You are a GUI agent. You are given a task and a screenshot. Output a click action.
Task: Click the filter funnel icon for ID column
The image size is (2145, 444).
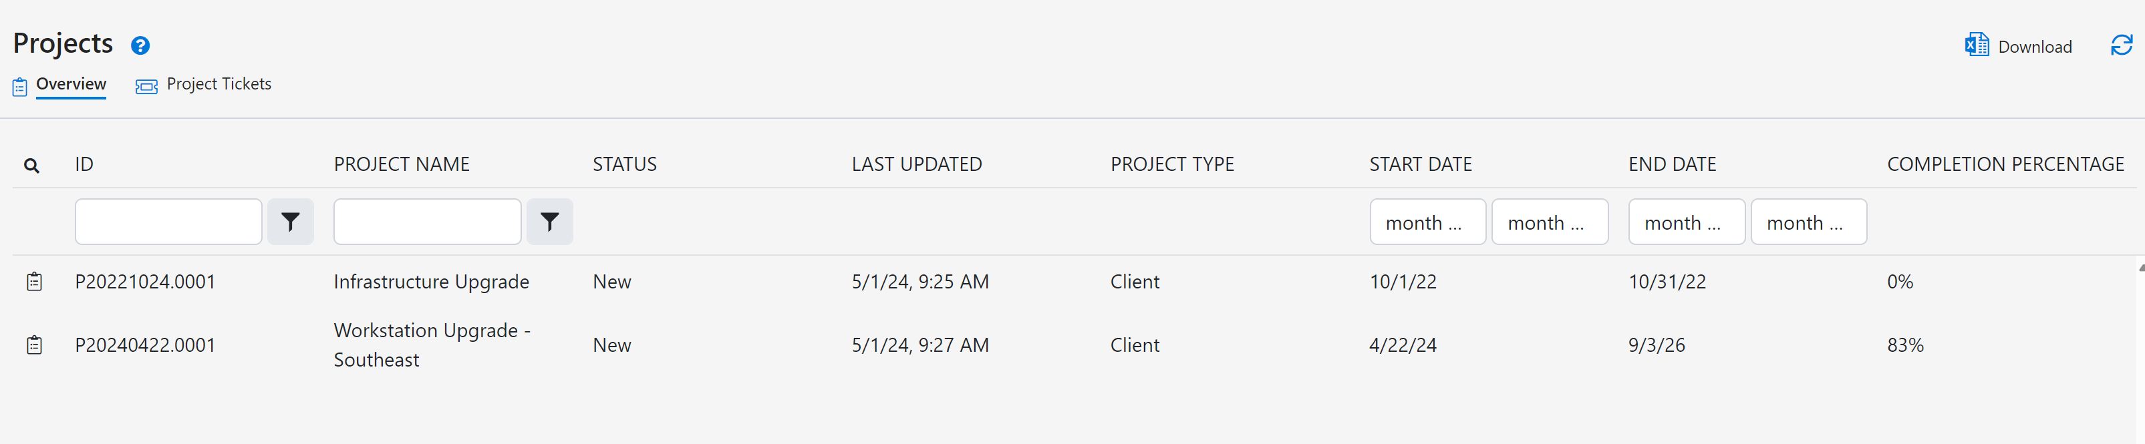pyautogui.click(x=290, y=222)
